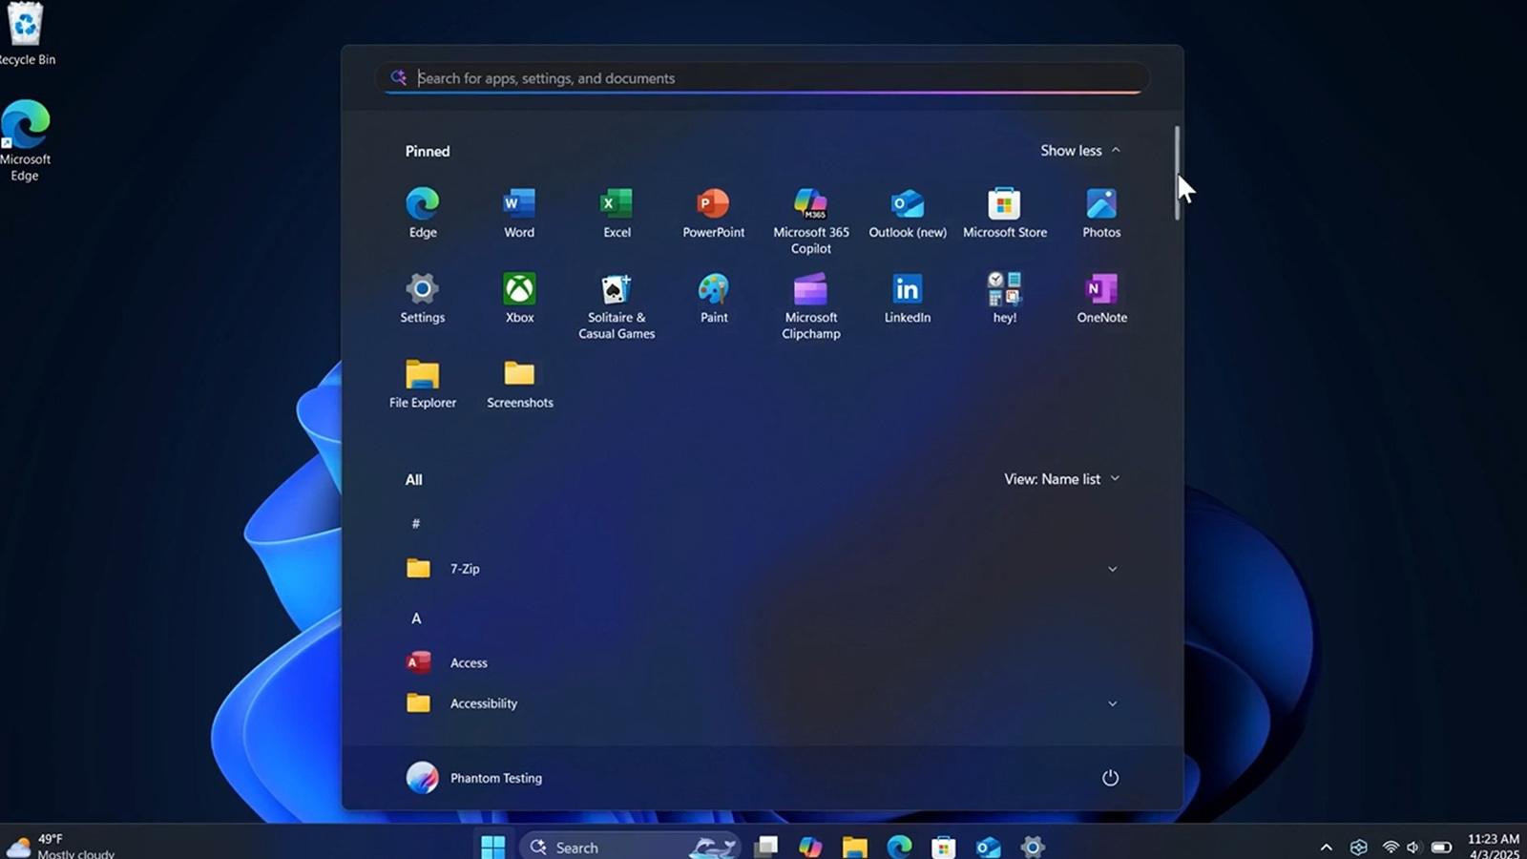Viewport: 1527px width, 859px height.
Task: Click the Accessibility folder entry
Action: tap(763, 703)
